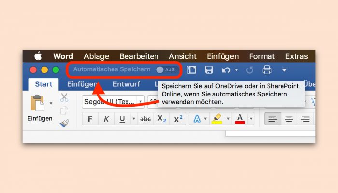Toggle superscript X2 button
Viewport: 338px width, 193px height.
pyautogui.click(x=178, y=119)
